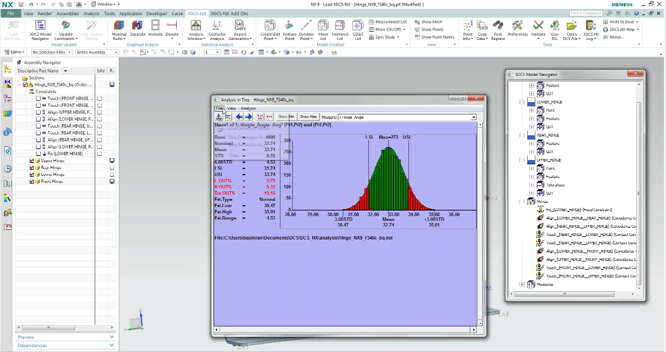Toggle Show Points view option

[x=429, y=29]
